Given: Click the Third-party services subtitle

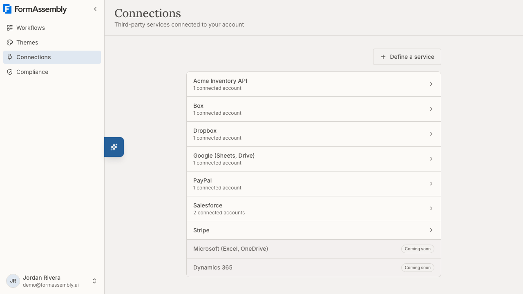Looking at the screenshot, I should pyautogui.click(x=179, y=24).
